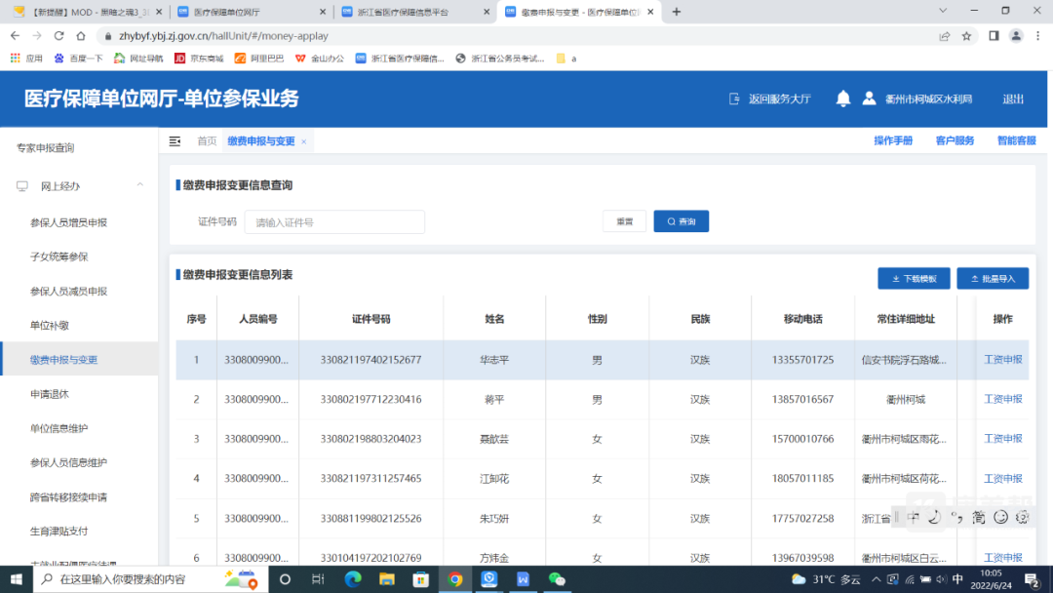Image resolution: width=1053 pixels, height=593 pixels.
Task: Click the 批量导入 button
Action: coord(993,278)
